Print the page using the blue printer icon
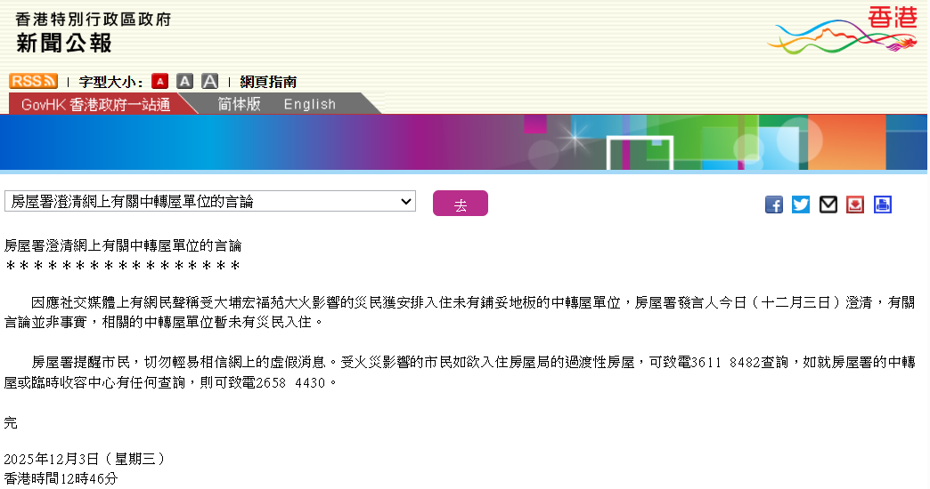930x489 pixels. coord(882,204)
